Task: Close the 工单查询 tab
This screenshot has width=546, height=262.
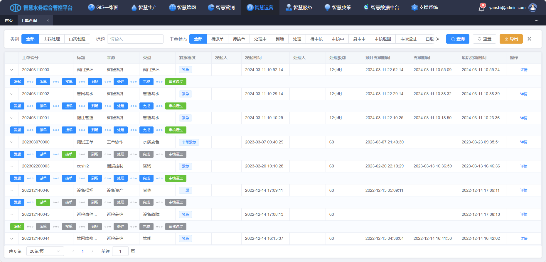Action: pos(48,20)
